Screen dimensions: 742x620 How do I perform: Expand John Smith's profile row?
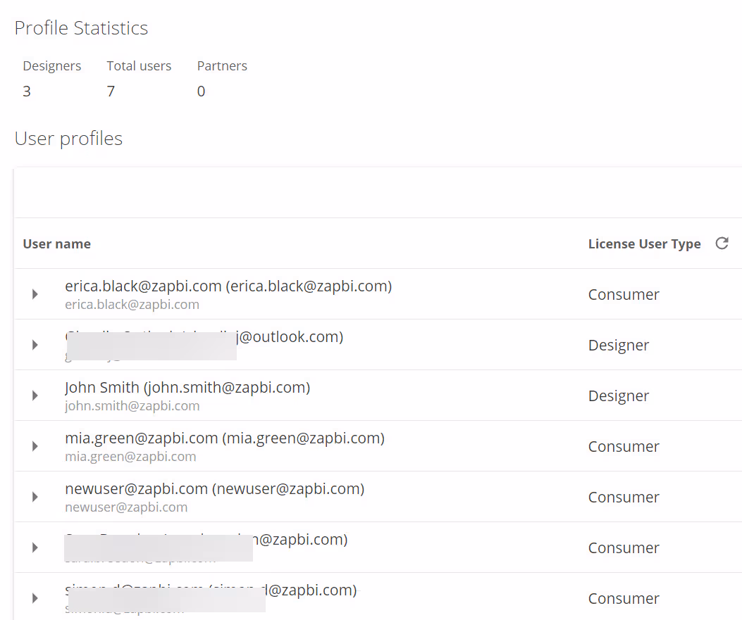tap(35, 396)
